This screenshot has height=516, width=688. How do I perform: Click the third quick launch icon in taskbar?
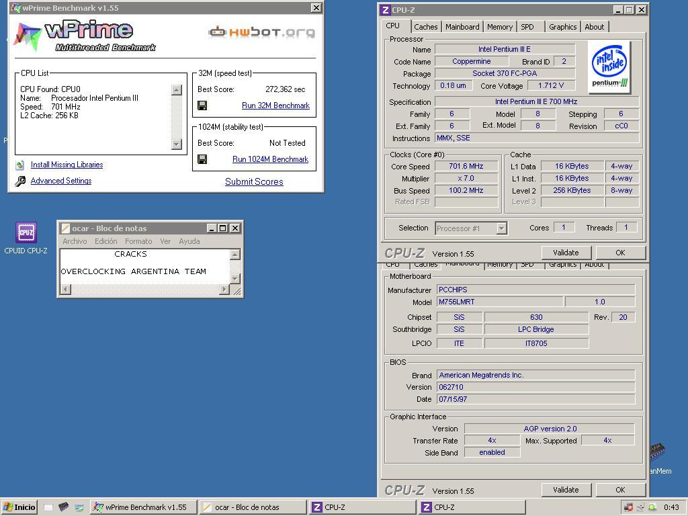(79, 508)
